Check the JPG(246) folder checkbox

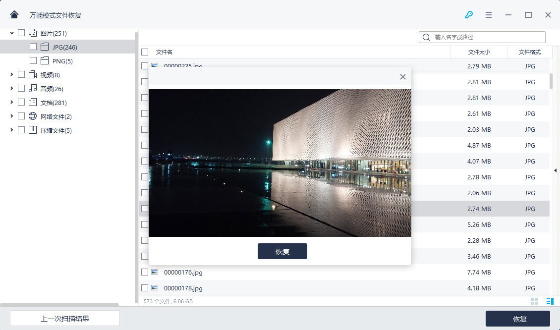click(33, 47)
